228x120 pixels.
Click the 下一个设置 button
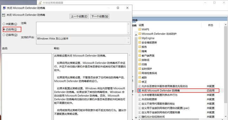pos(100,16)
